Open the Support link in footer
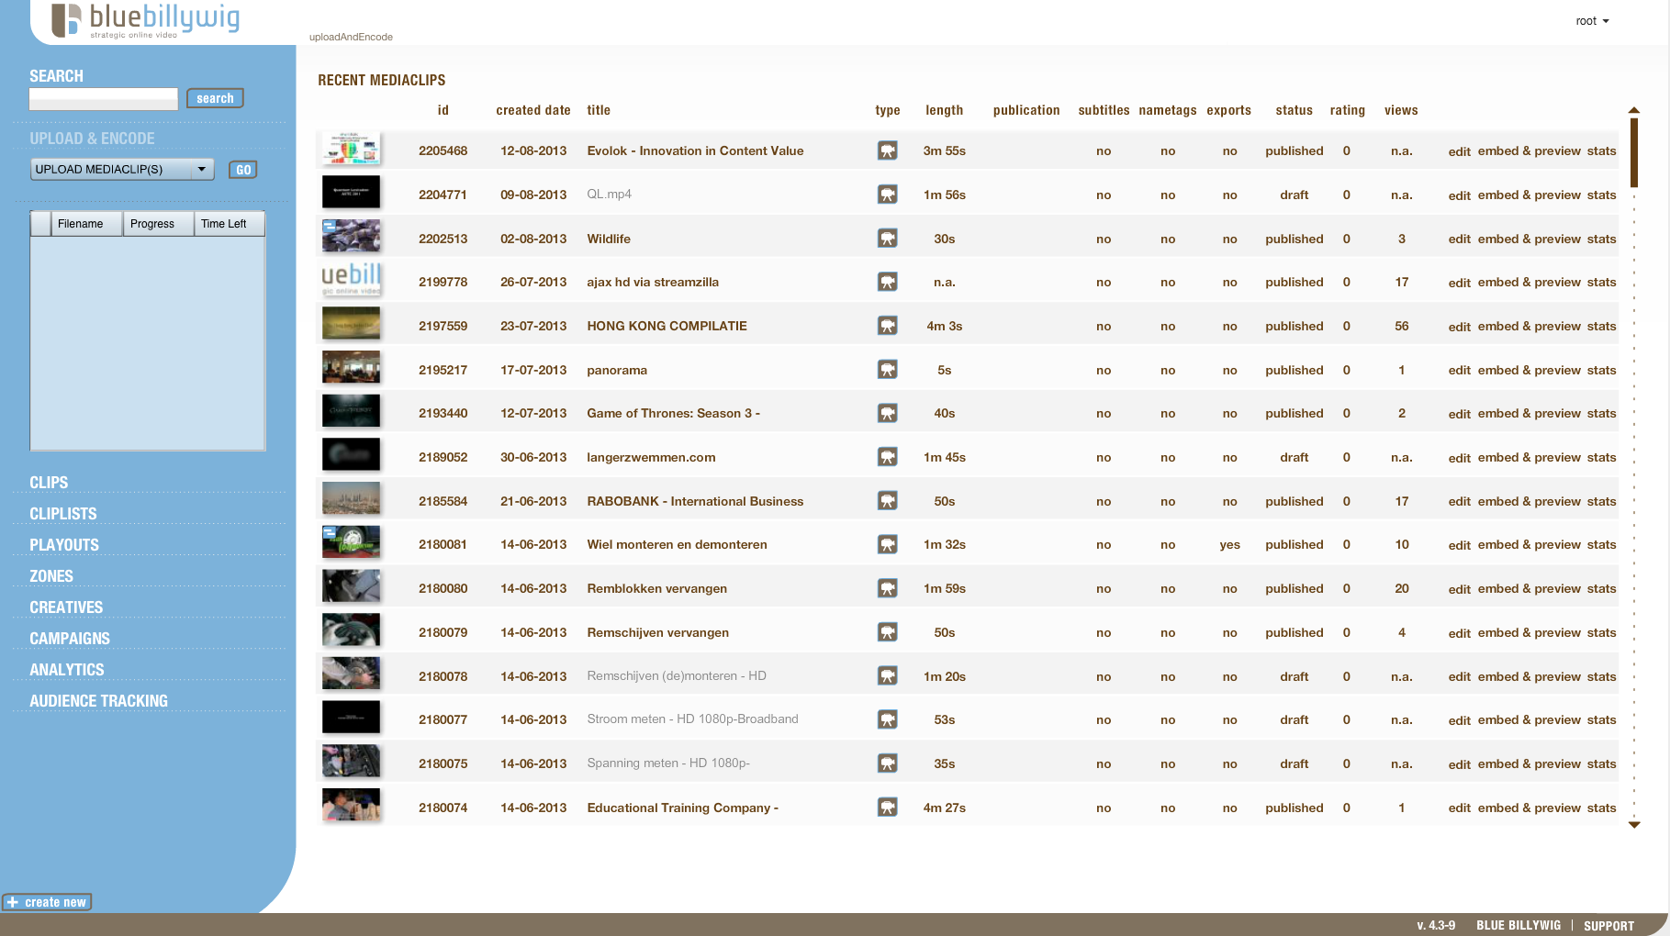The image size is (1670, 936). click(1608, 926)
